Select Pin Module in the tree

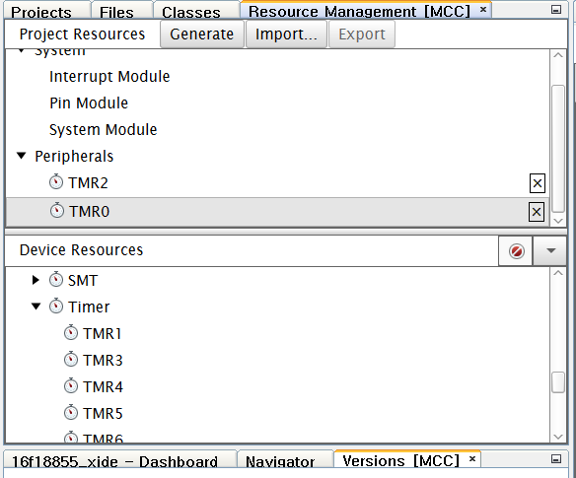(x=89, y=103)
